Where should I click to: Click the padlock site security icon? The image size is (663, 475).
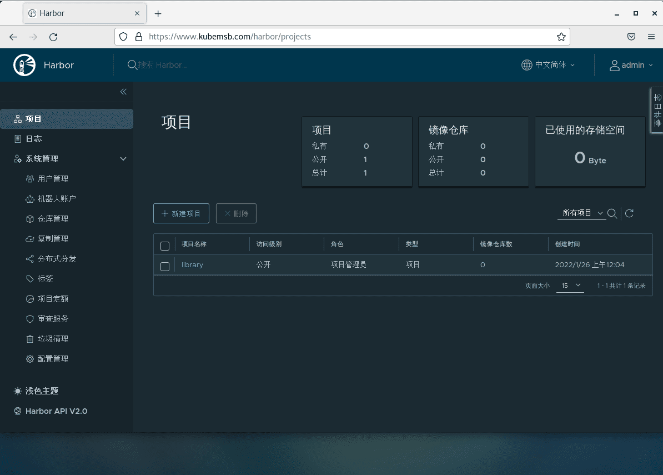point(139,37)
